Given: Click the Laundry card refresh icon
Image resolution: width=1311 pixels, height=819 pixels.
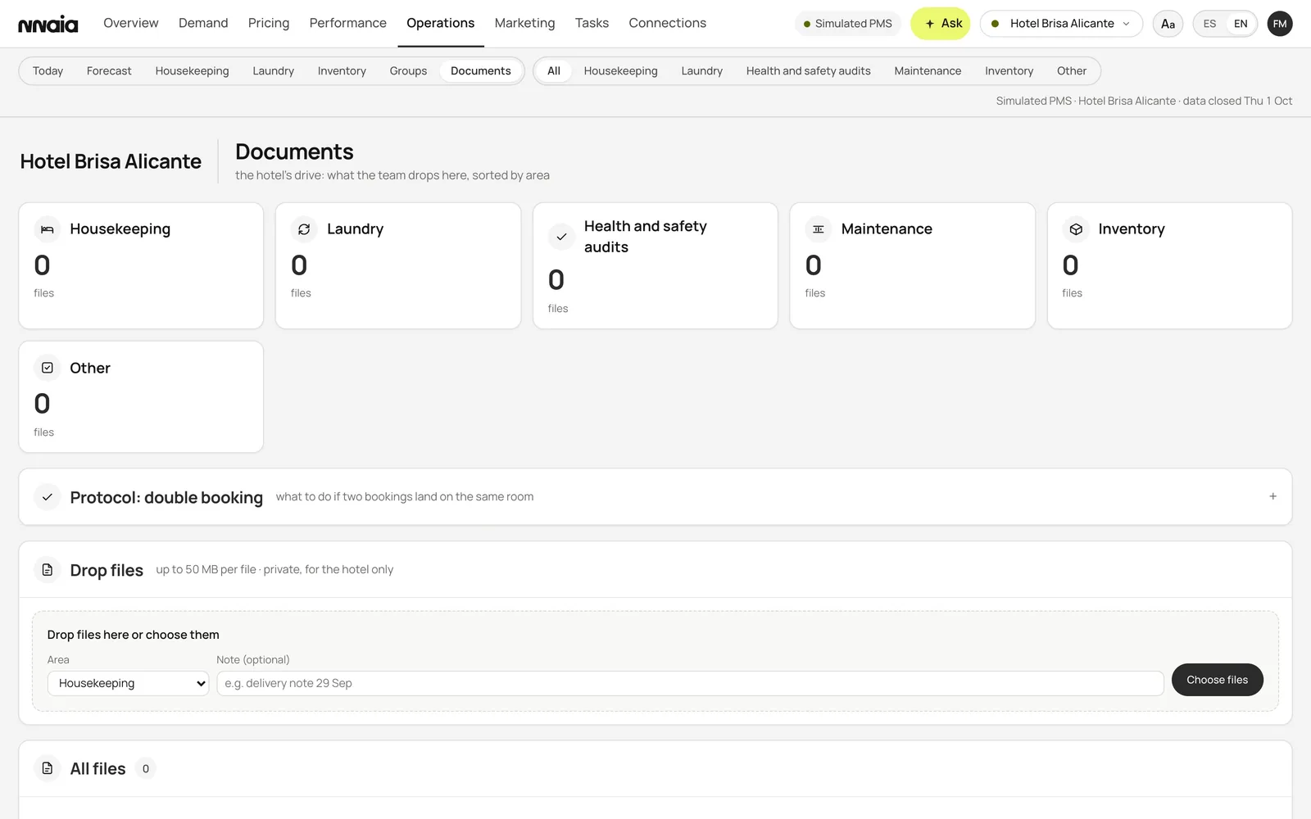Looking at the screenshot, I should pyautogui.click(x=304, y=229).
